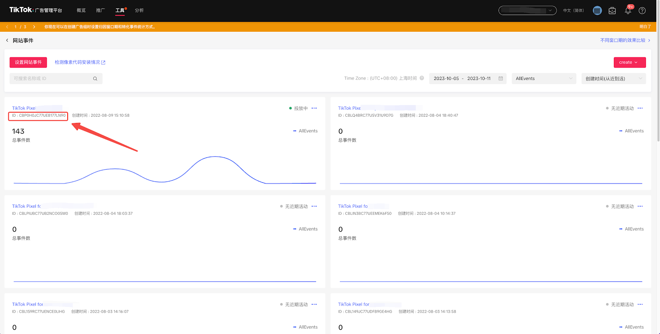Viewport: 660px width, 334px height.
Task: Open the red create dropdown button
Action: pos(629,62)
